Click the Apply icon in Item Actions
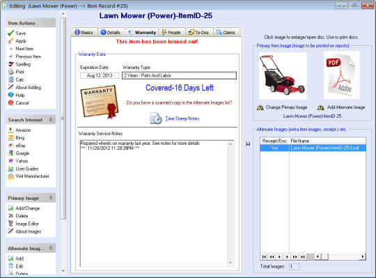The height and width of the screenshot is (278, 376). pyautogui.click(x=10, y=41)
